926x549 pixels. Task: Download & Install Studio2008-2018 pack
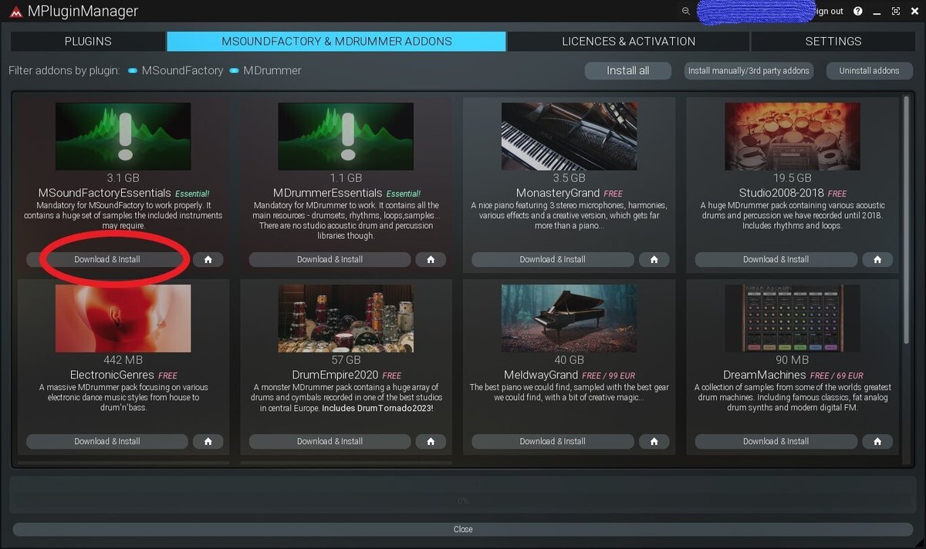click(776, 260)
